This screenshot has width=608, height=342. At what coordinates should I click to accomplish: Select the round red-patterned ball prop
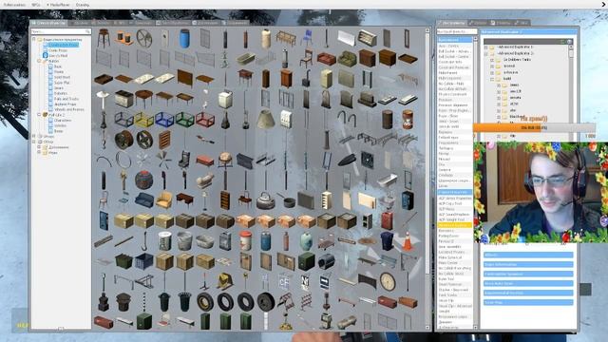pos(144,180)
